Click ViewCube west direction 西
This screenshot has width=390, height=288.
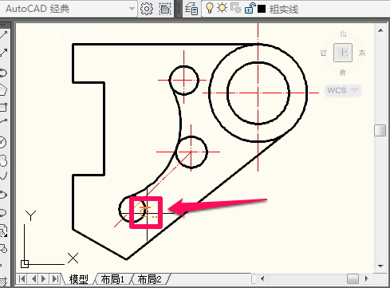pos(323,53)
